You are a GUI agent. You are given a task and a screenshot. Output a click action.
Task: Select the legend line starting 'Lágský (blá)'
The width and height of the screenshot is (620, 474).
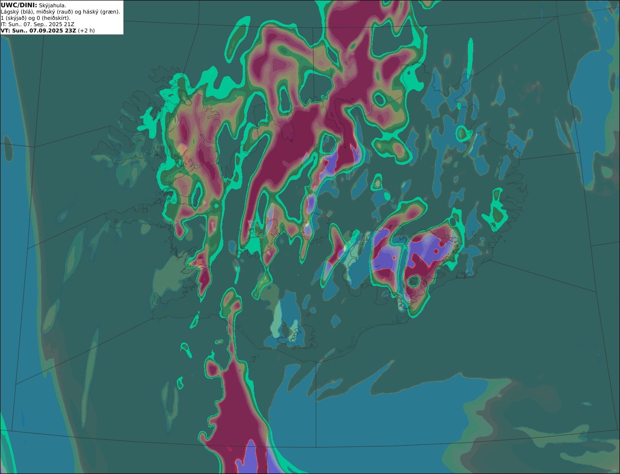pyautogui.click(x=61, y=12)
